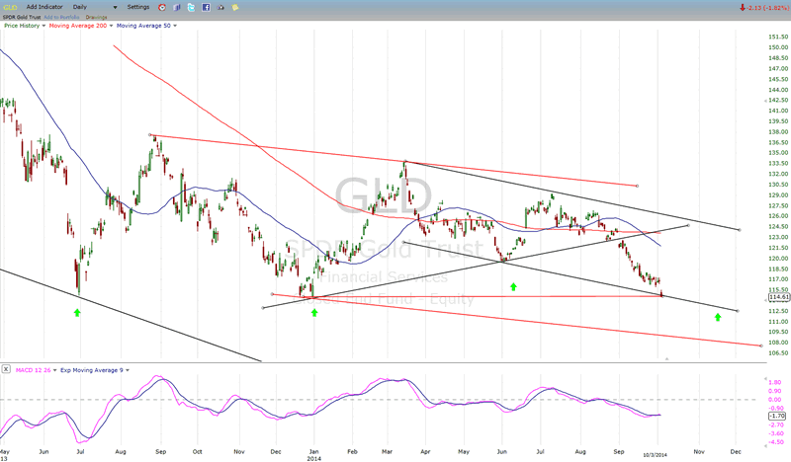Click the red alert clock icon
Screen dimensions: 791x462
tap(161, 7)
